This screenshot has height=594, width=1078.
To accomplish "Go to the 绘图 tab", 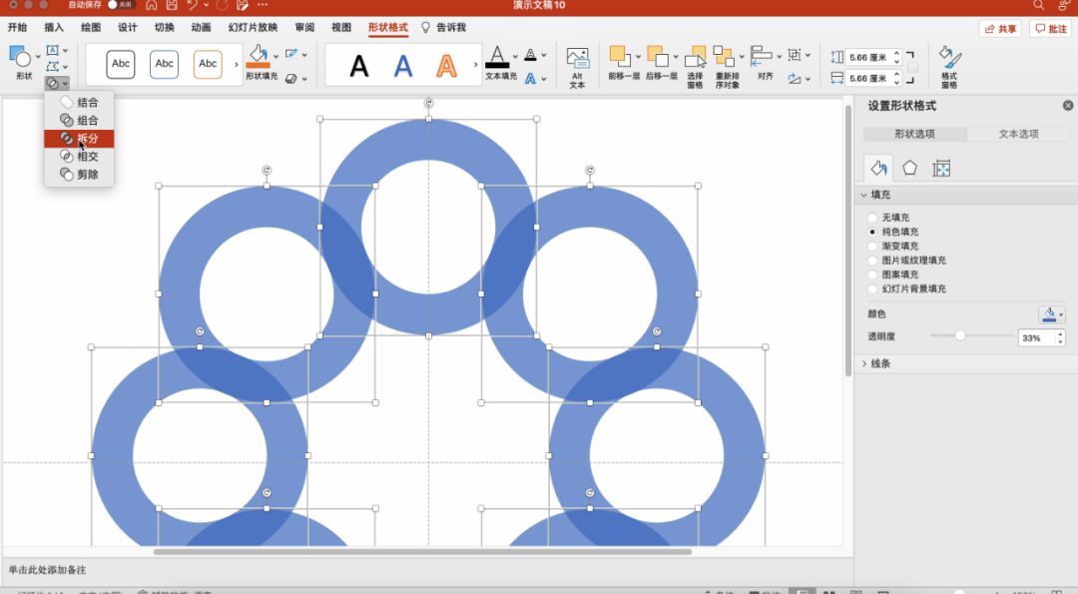I will tap(91, 28).
